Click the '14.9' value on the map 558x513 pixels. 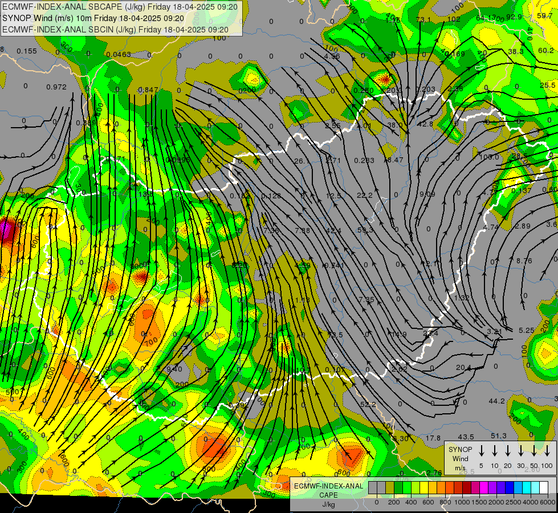click(399, 334)
